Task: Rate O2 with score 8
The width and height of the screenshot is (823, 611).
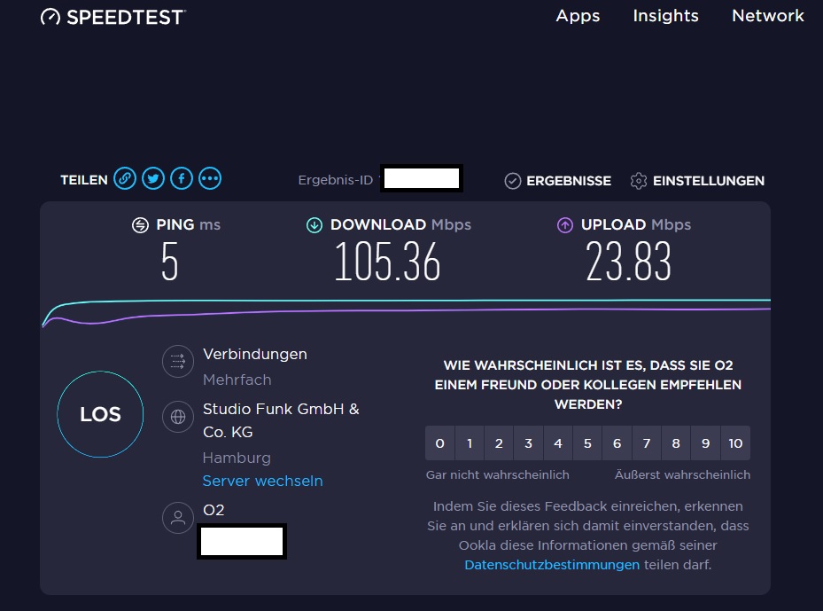Action: (676, 443)
